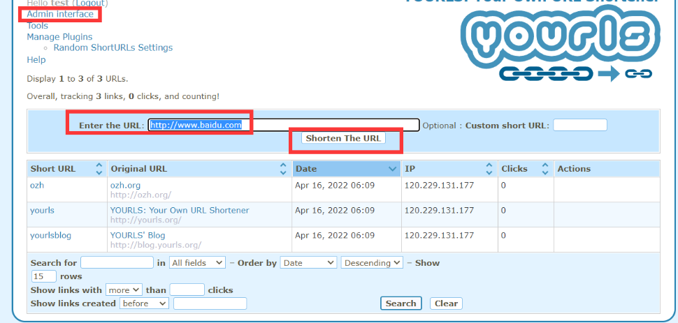The image size is (678, 323).
Task: Focus the Custom short URL input field
Action: pos(579,126)
